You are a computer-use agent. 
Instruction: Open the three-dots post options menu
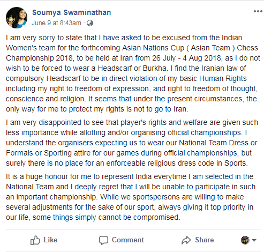(x=258, y=11)
